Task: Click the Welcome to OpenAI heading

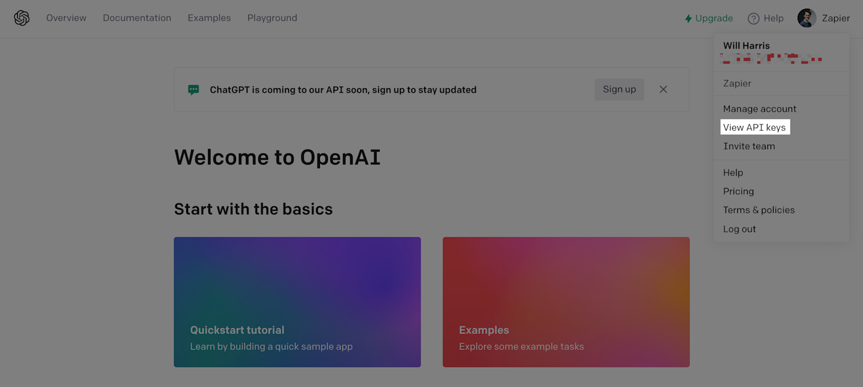Action: click(277, 158)
